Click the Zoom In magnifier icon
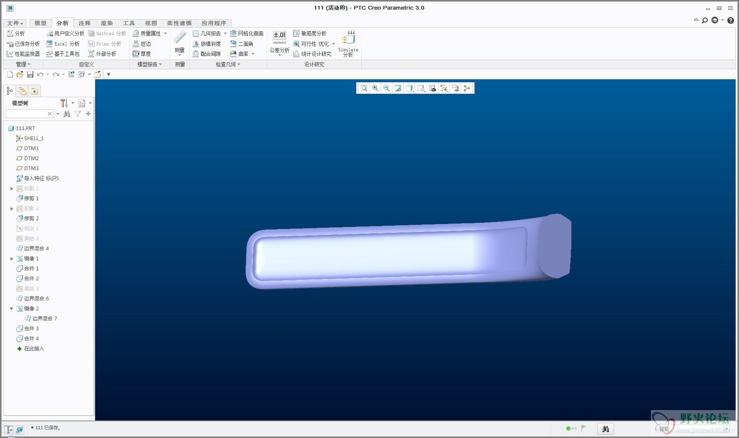 375,88
